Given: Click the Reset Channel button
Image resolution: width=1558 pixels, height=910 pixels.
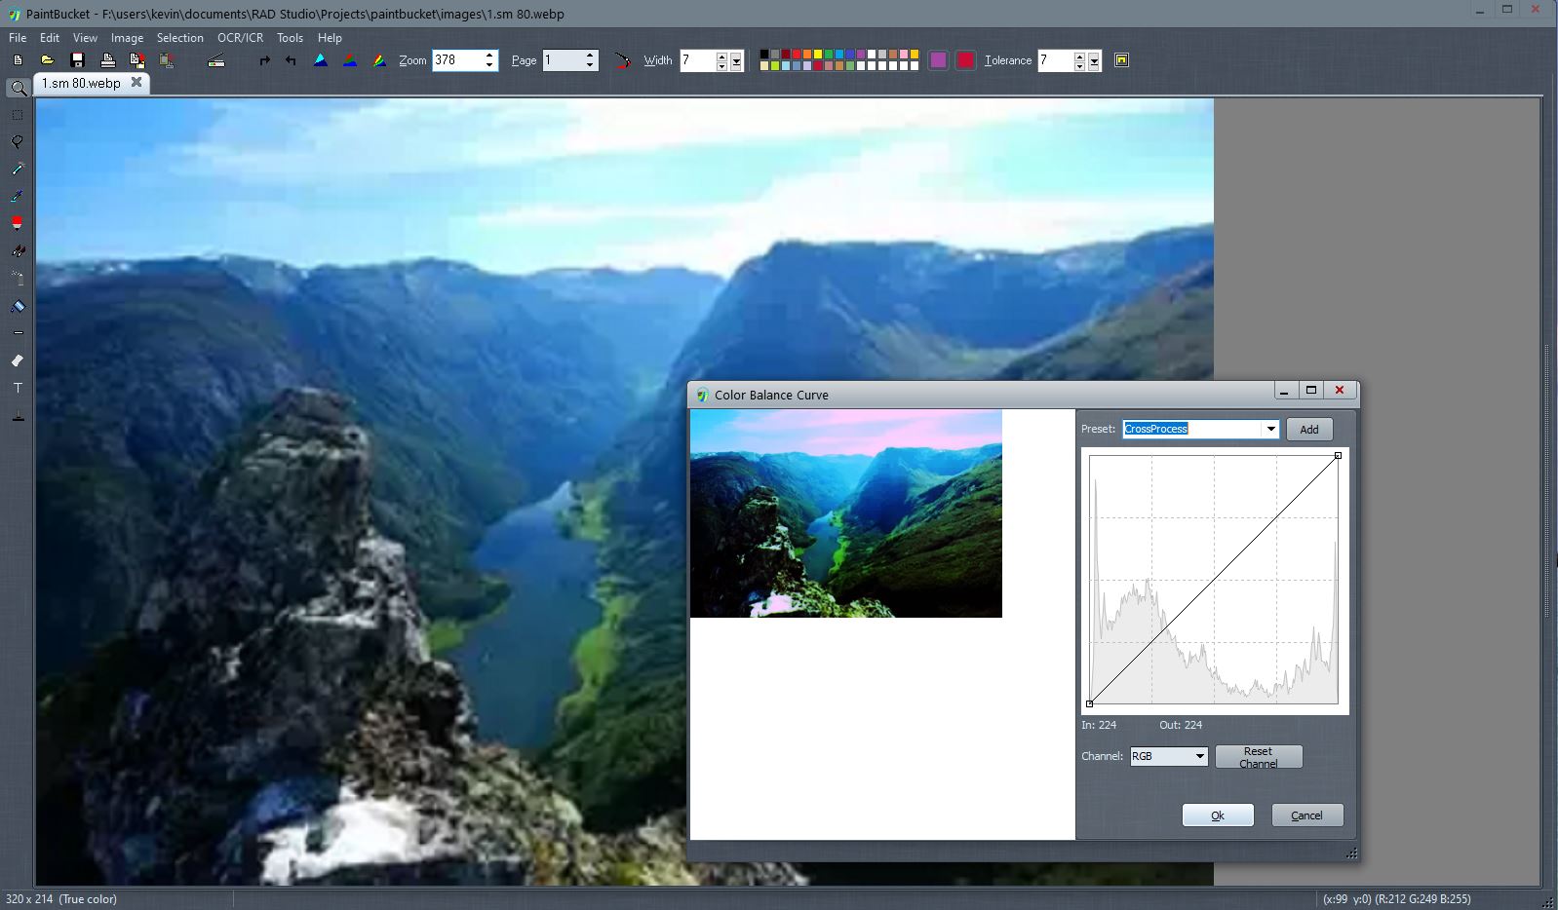Looking at the screenshot, I should pos(1258,757).
